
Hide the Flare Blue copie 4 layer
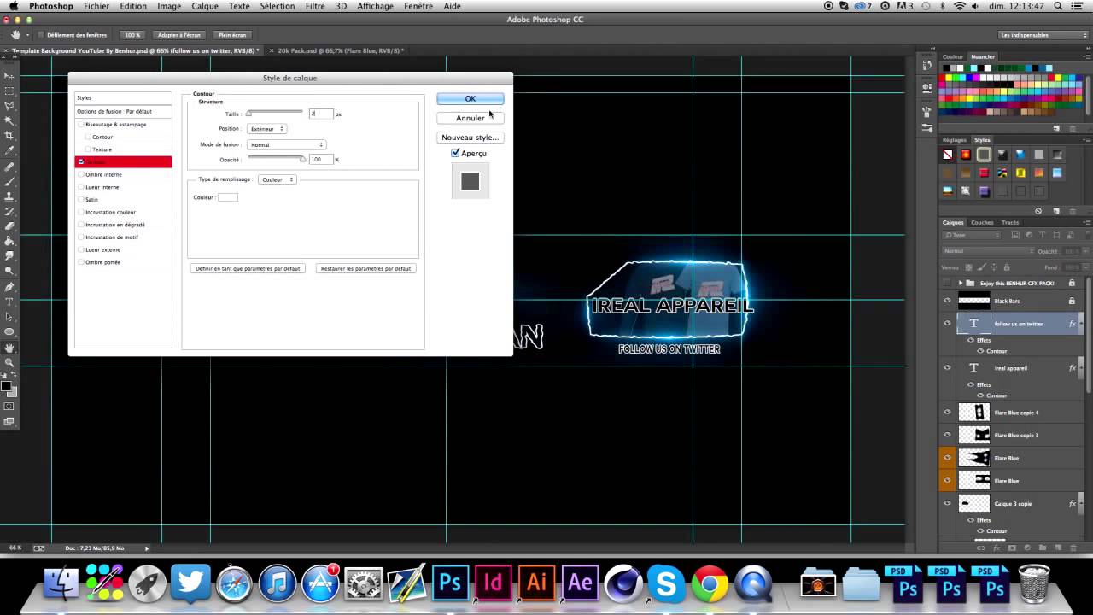coord(947,413)
